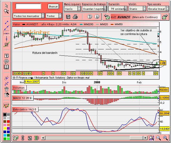Click the '0,1054' MACD value label
171x143 pixels.
coord(164,98)
